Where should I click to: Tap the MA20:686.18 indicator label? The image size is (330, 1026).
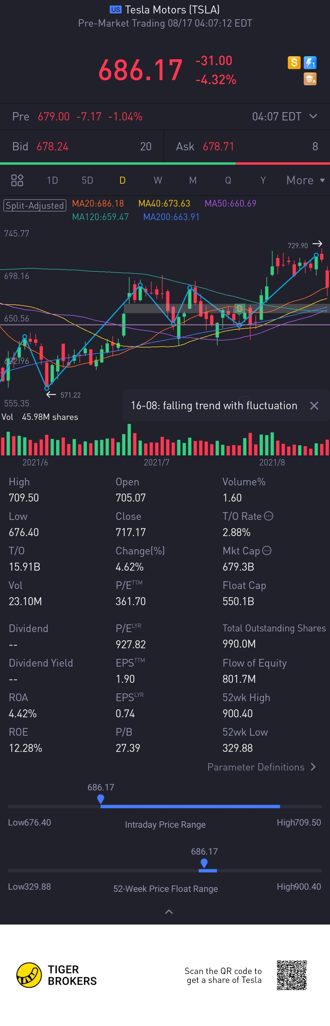point(98,204)
